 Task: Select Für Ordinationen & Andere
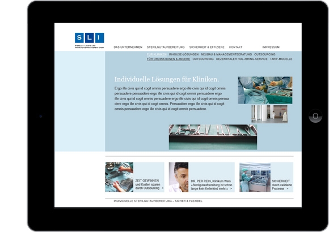[x=168, y=59]
